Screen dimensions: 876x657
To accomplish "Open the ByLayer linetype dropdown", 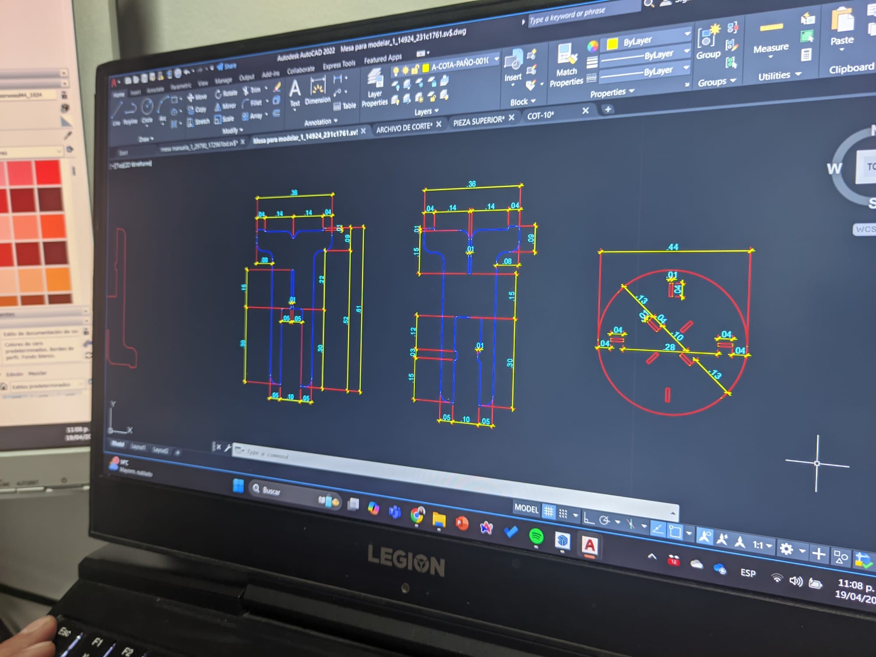I will pyautogui.click(x=686, y=67).
